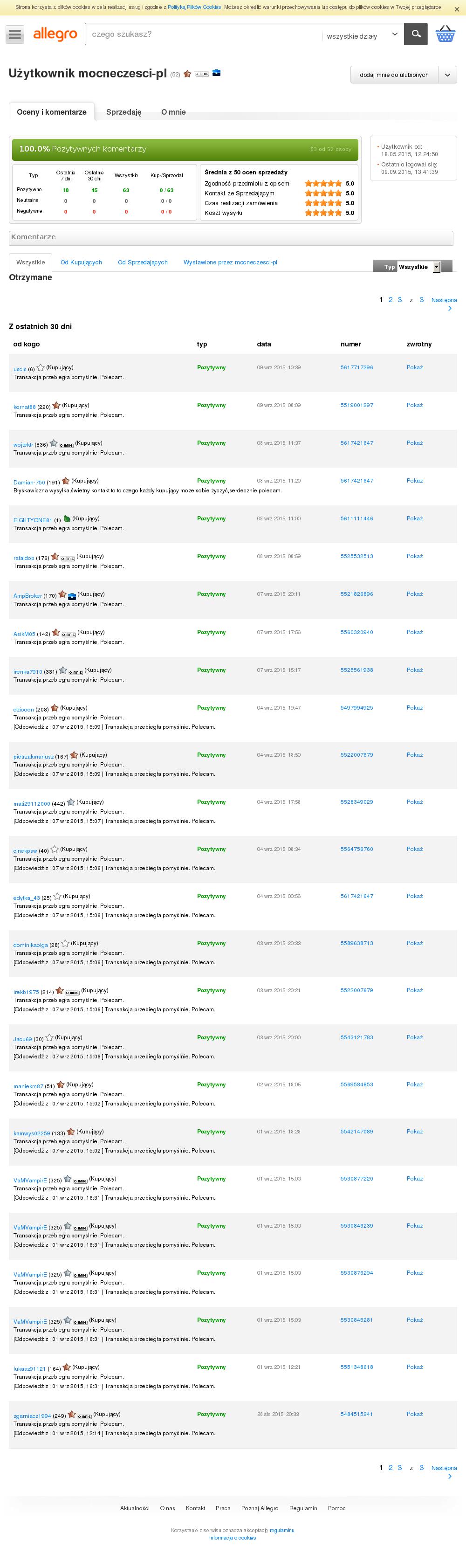Click the green leaf icon beside EIGHTYONE81
This screenshot has height=1547, width=466.
(x=67, y=519)
